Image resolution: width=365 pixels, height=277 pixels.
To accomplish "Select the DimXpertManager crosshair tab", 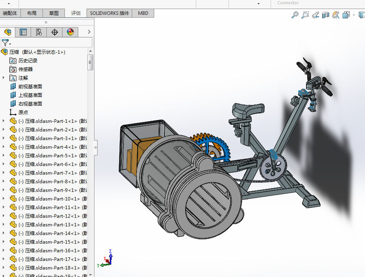I will (x=55, y=32).
